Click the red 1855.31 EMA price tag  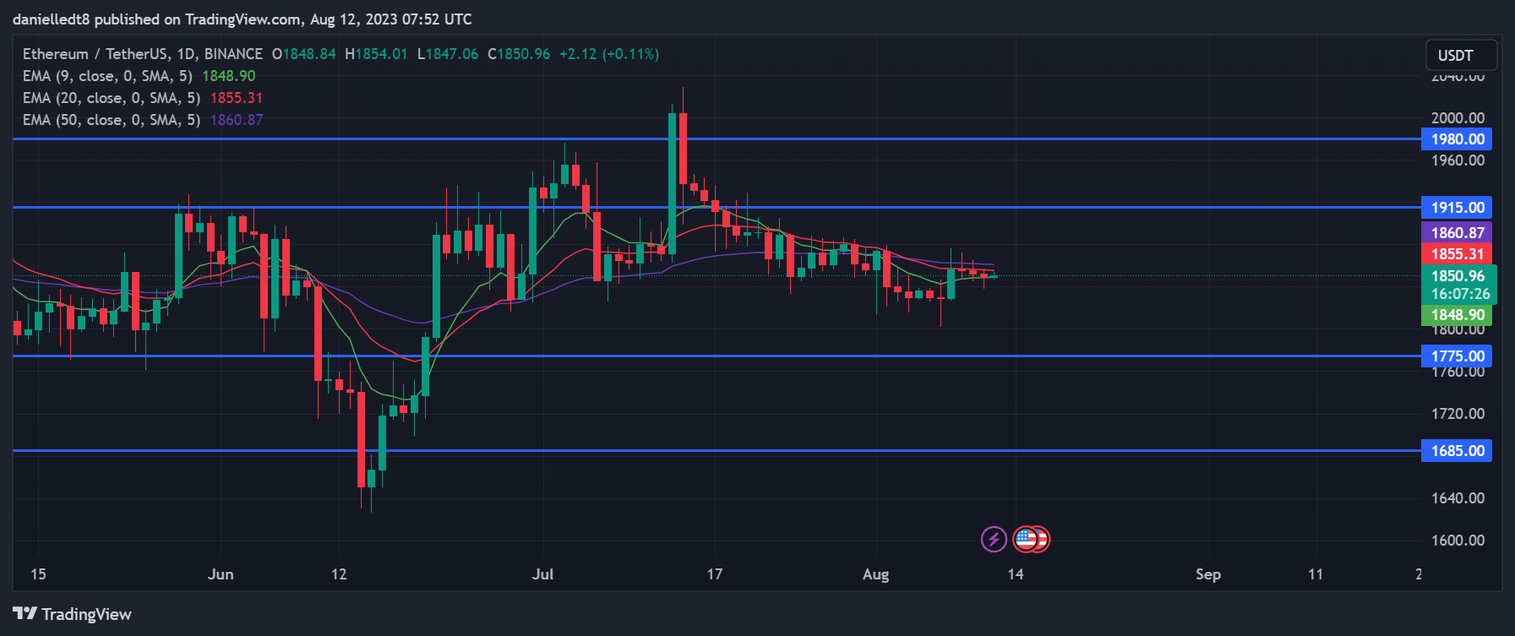[1457, 254]
